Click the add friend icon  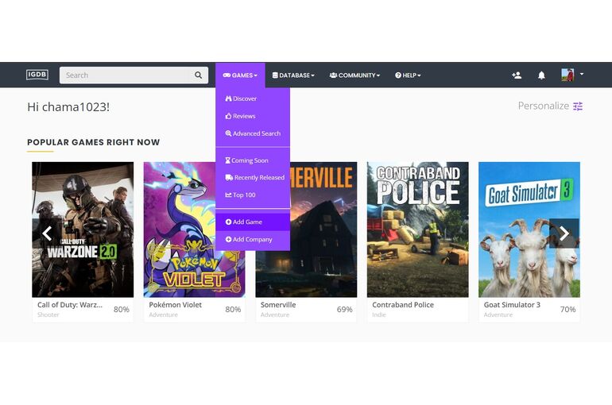(517, 75)
